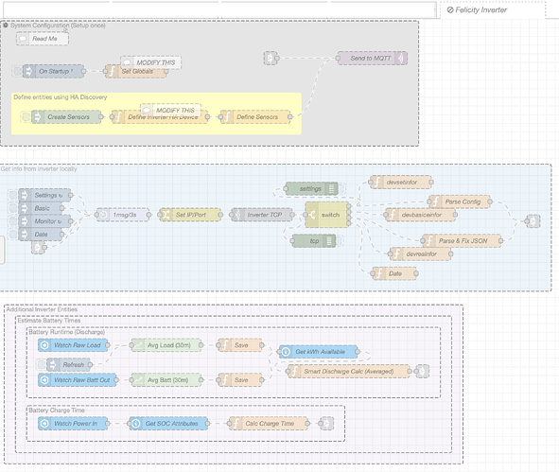Toggle the settings debug node output button

coord(341,188)
